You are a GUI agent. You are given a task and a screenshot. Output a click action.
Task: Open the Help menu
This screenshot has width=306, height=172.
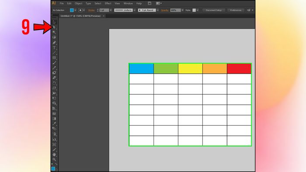point(139,3)
